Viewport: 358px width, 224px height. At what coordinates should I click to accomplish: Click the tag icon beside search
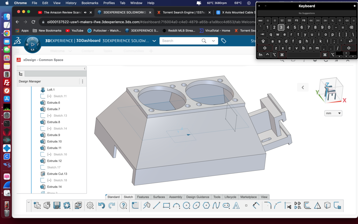click(x=223, y=41)
